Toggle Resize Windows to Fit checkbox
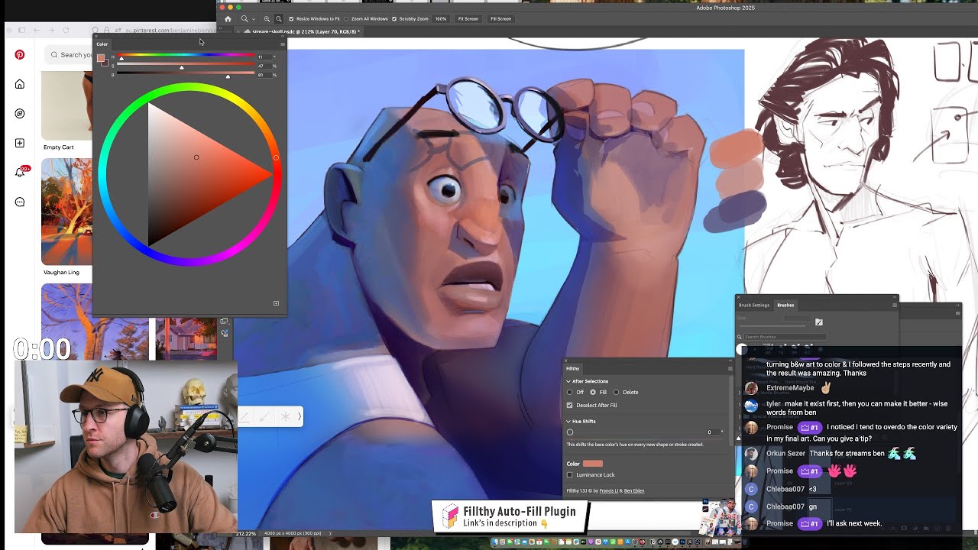Image resolution: width=978 pixels, height=550 pixels. tap(291, 19)
